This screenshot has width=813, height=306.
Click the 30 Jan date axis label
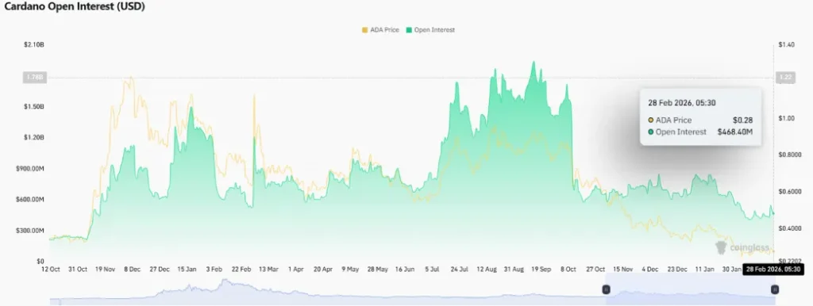[731, 270]
